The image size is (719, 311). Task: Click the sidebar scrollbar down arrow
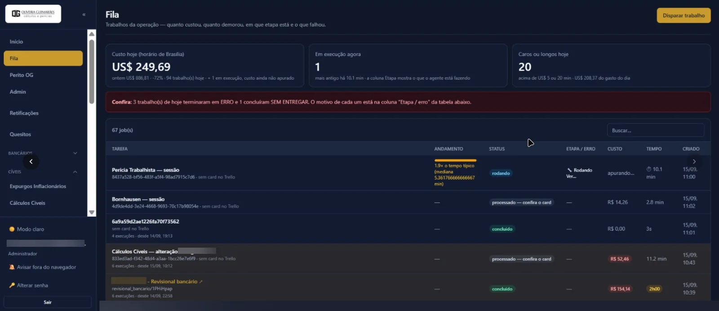pos(92,212)
